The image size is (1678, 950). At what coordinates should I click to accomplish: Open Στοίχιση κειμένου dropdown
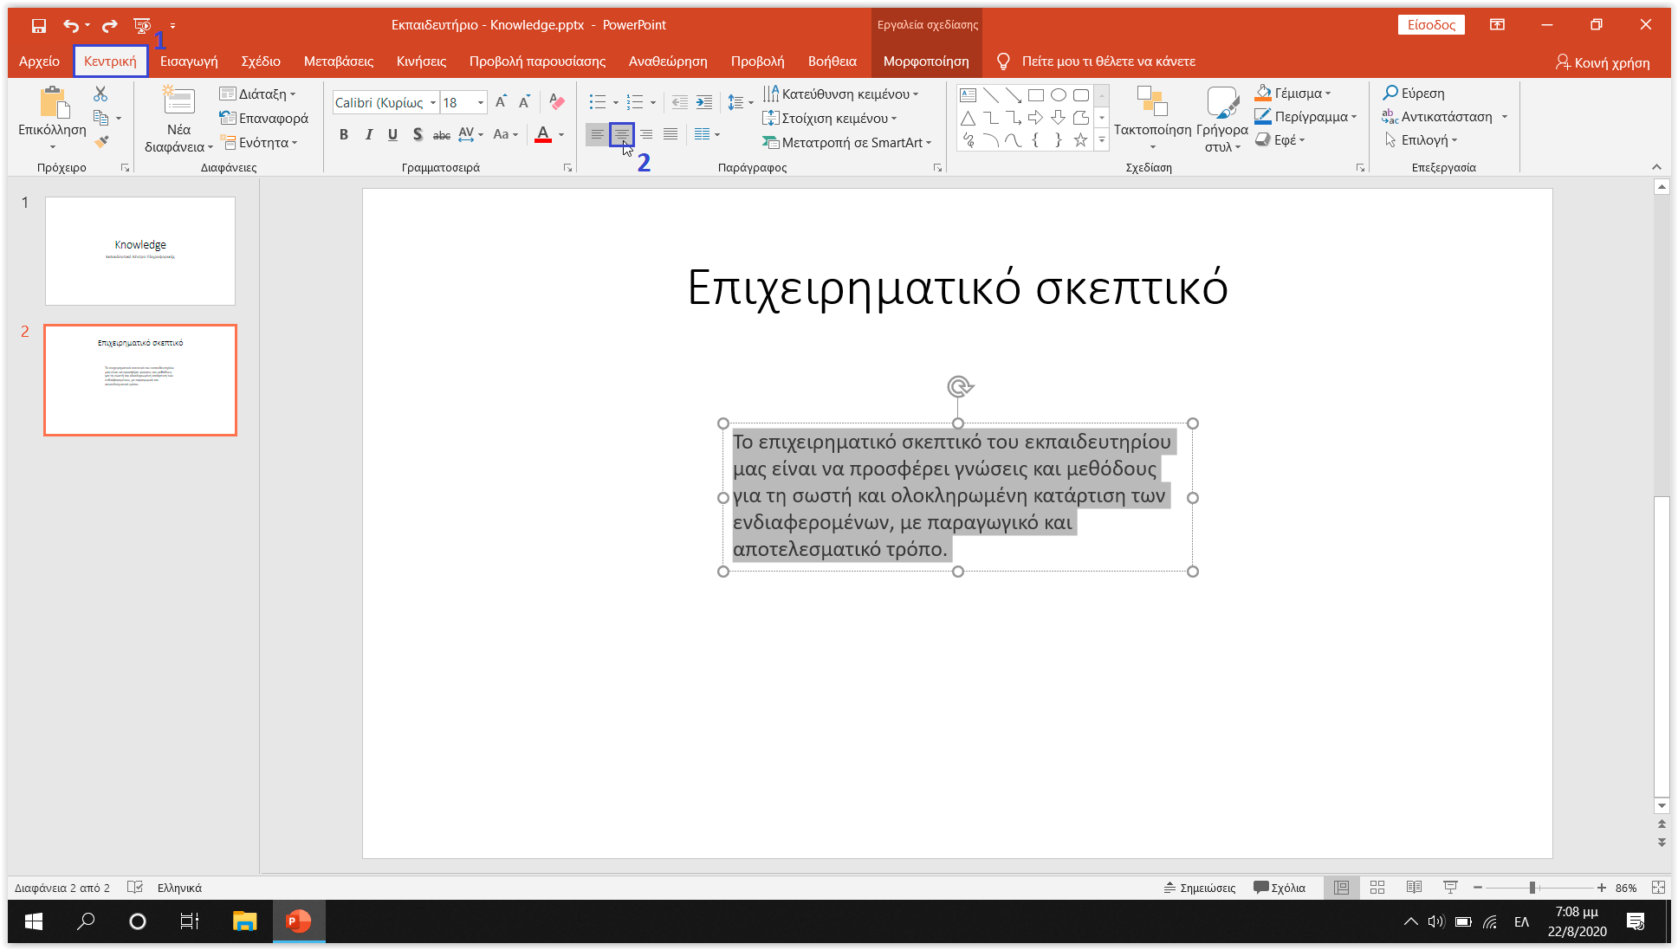(830, 118)
